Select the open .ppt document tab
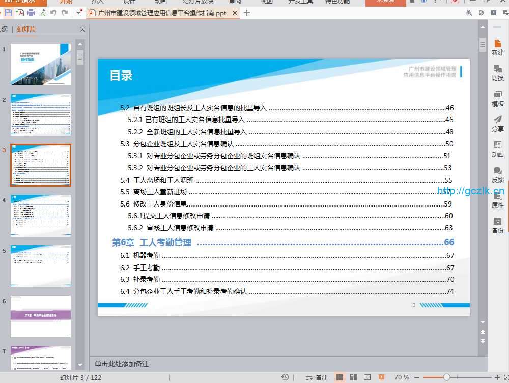509x383 pixels. pos(161,13)
